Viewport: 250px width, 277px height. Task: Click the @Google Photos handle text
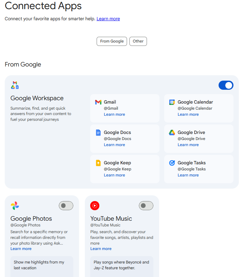(25, 225)
